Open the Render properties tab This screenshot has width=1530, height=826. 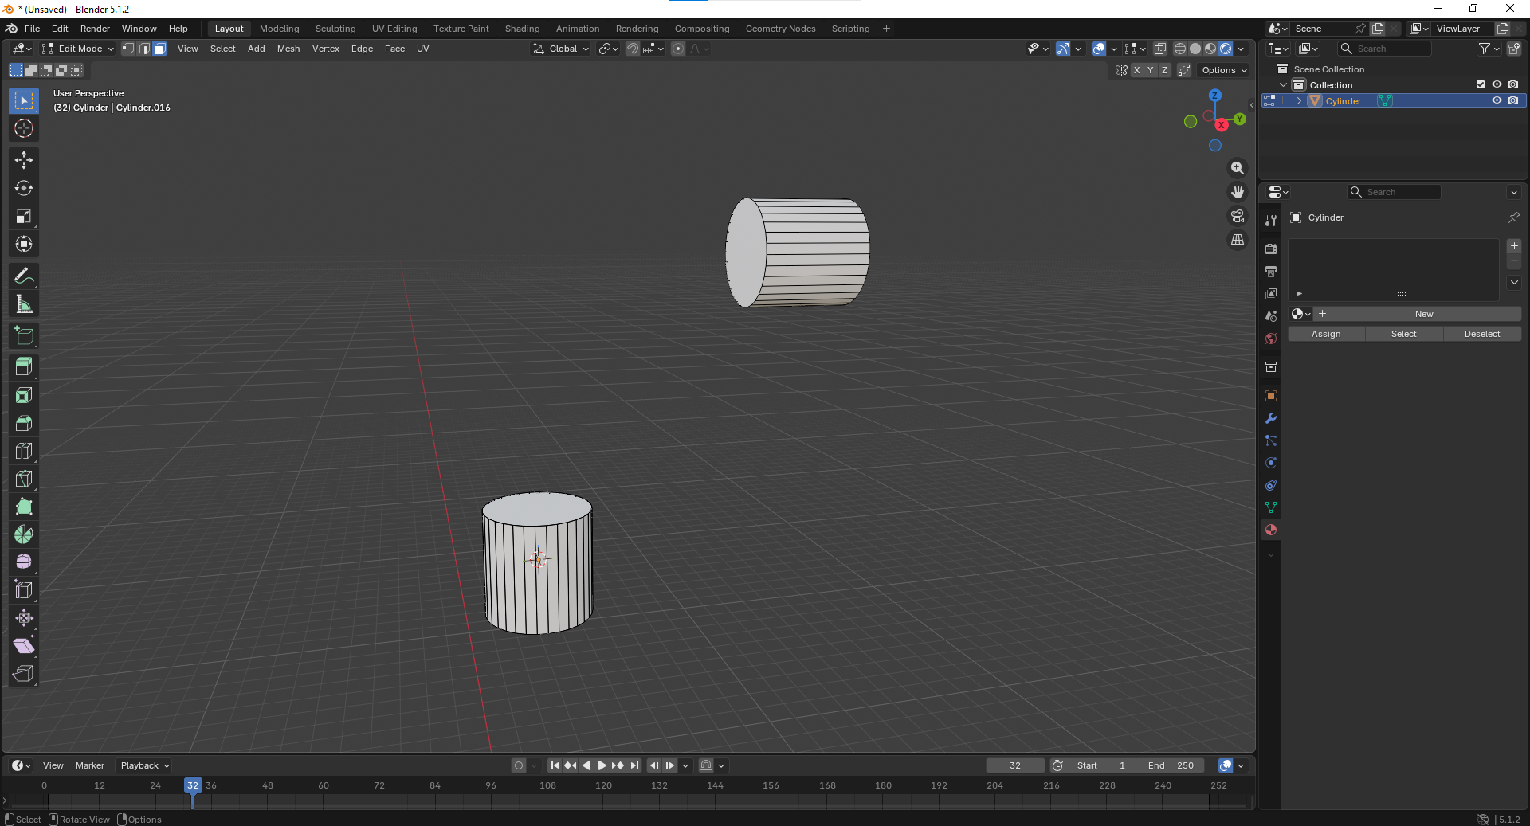click(1271, 249)
